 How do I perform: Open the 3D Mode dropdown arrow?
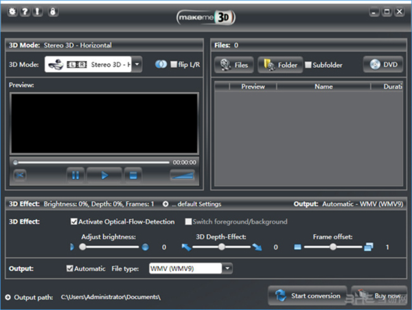137,64
